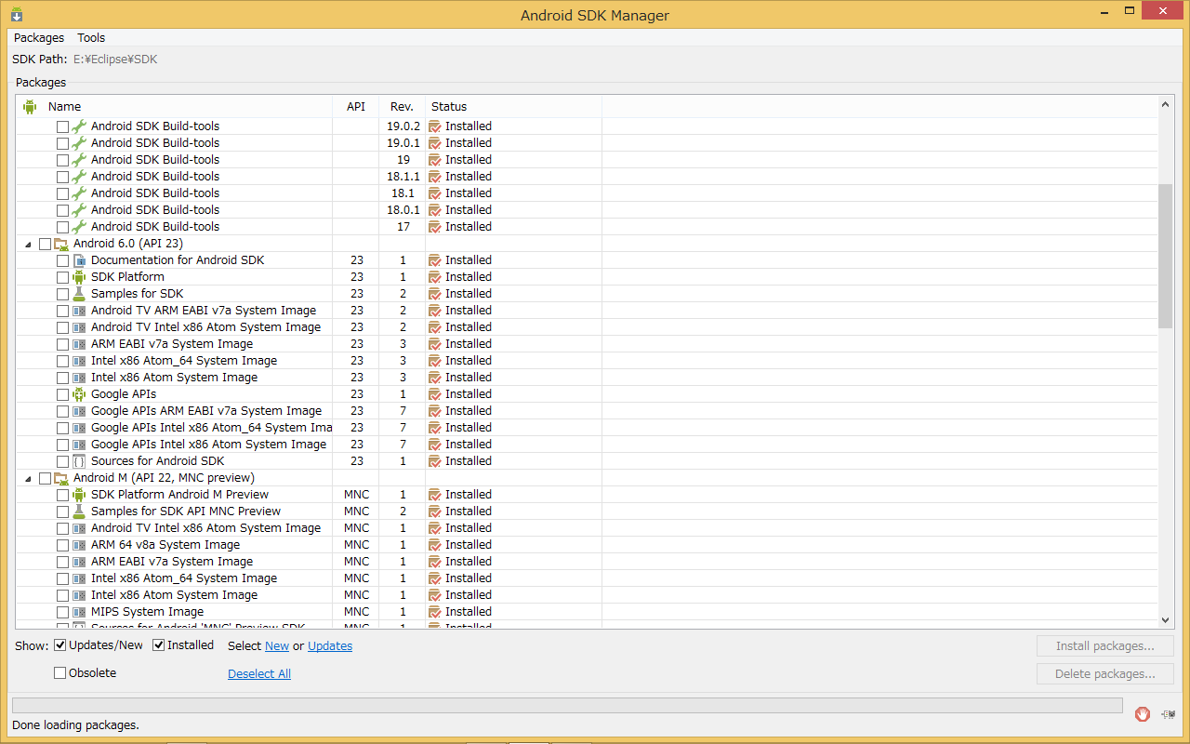Uncheck the Installed show filter

(159, 645)
